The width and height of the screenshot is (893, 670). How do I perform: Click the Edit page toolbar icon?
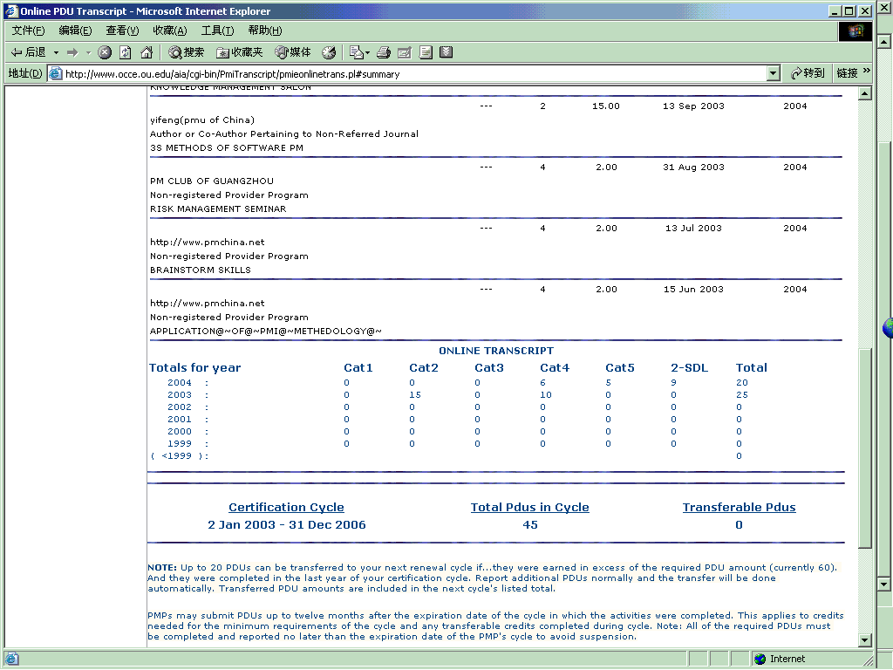click(405, 52)
